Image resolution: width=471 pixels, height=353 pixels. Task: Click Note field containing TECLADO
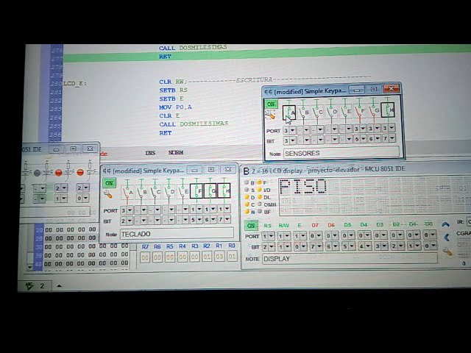click(177, 234)
